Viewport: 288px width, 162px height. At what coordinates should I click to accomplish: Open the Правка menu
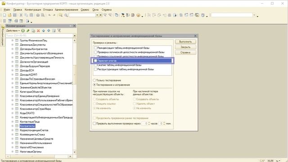point(18,10)
